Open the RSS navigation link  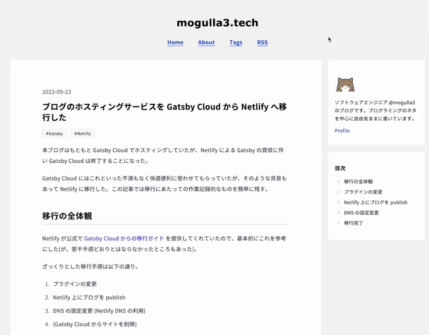(x=263, y=43)
